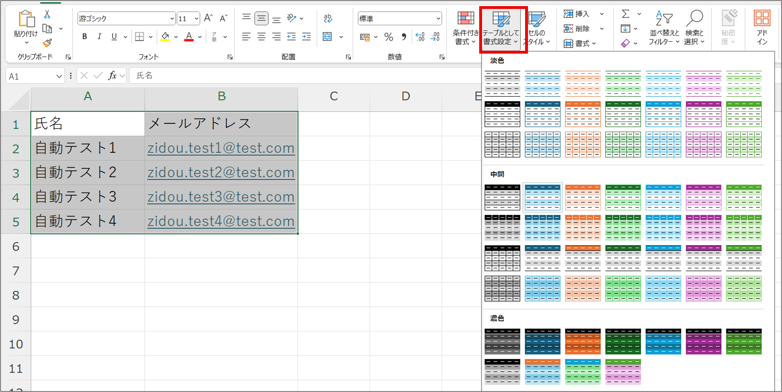Screen dimensions: 782x392
Task: Select the orange table style under 濃色
Action: (x=582, y=342)
